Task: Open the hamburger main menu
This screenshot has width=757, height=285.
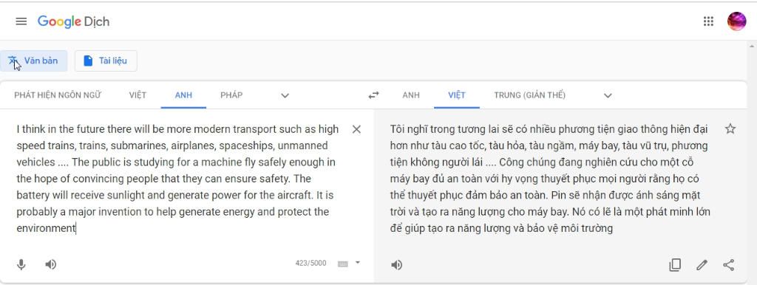Action: [21, 21]
